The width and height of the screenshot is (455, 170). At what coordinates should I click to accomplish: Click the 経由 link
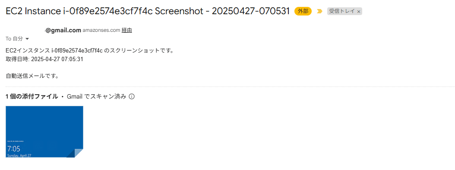click(x=127, y=30)
